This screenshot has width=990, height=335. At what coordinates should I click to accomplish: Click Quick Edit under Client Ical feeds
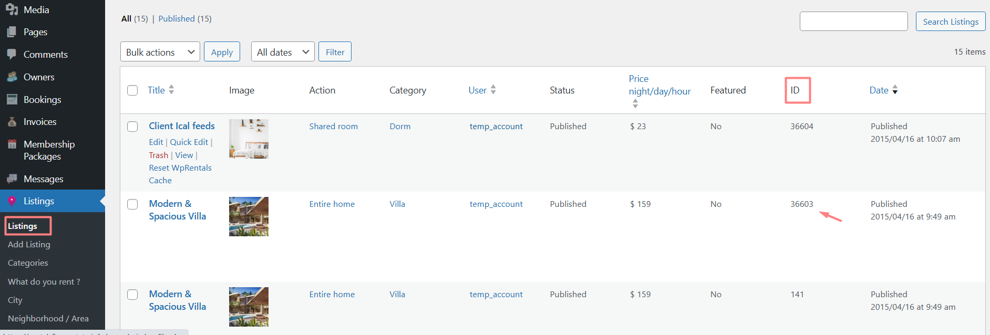[x=189, y=142]
